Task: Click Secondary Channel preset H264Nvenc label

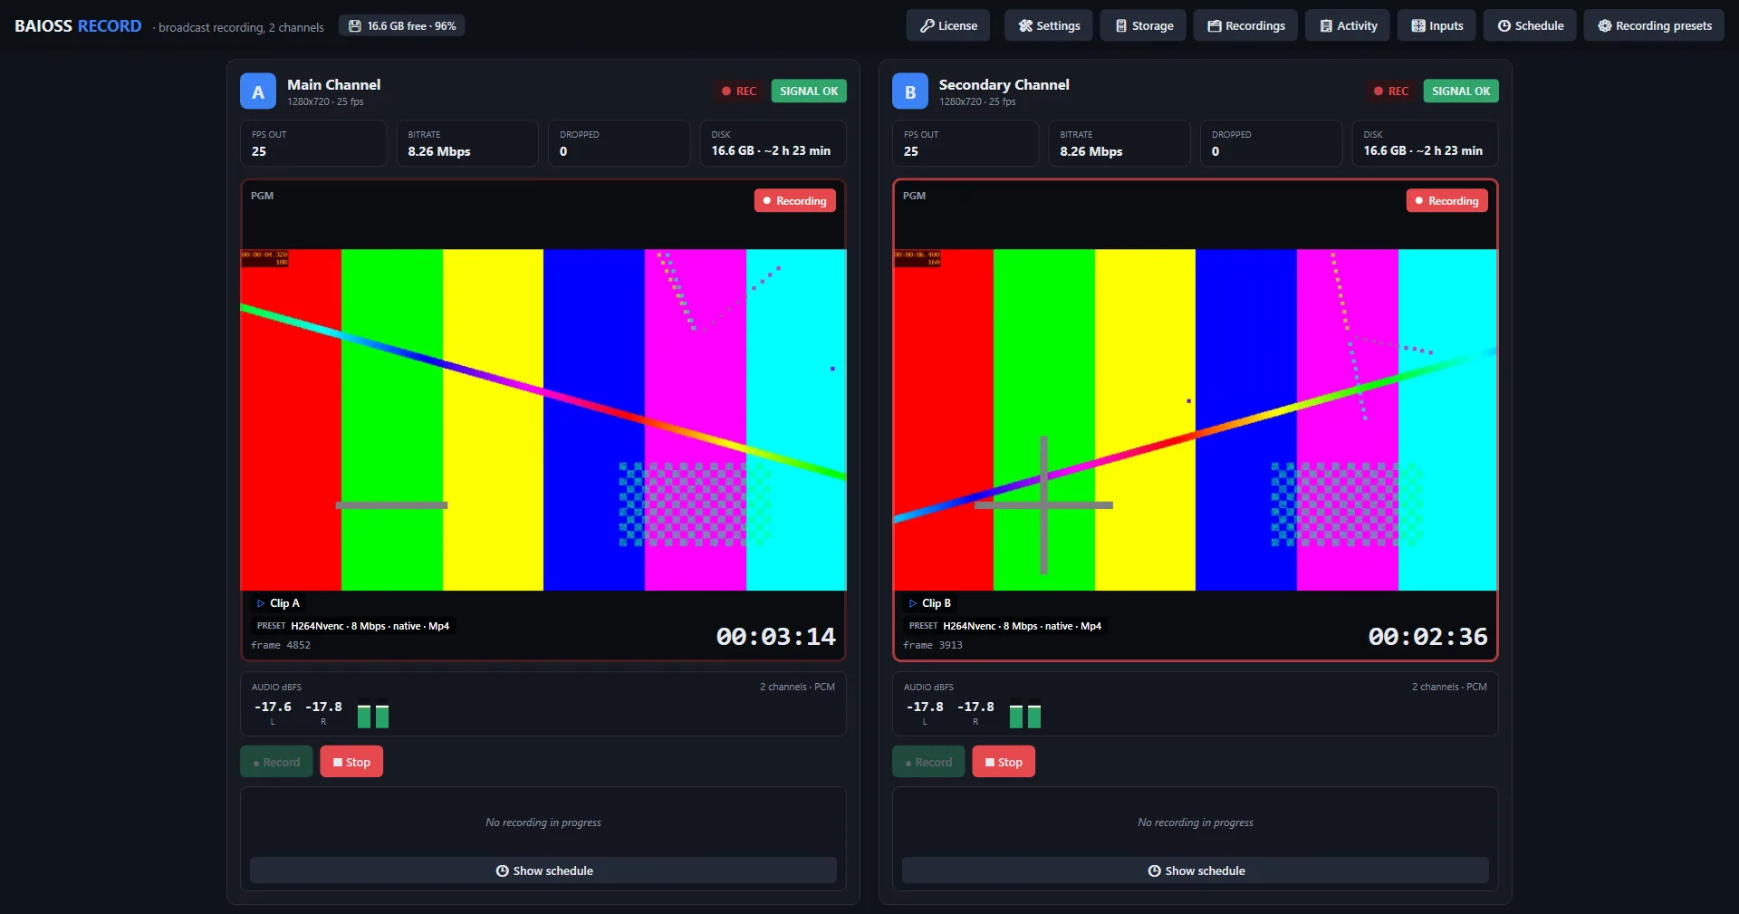Action: (1005, 626)
